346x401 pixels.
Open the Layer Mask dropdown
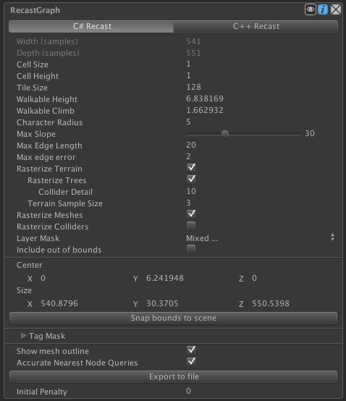point(261,238)
